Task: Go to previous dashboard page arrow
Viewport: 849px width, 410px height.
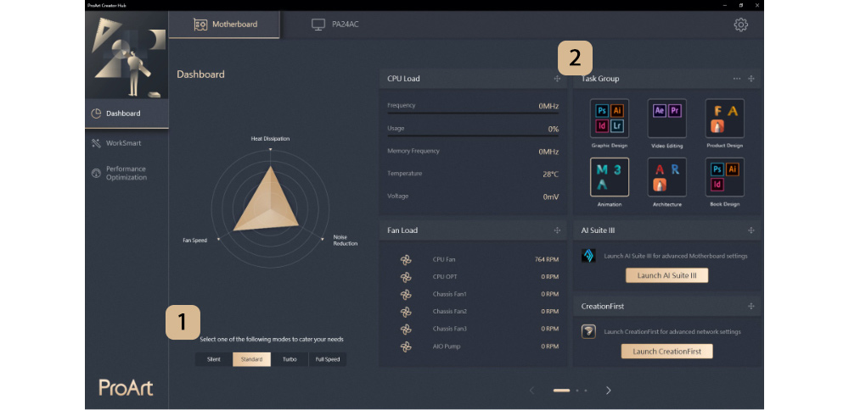Action: (x=531, y=391)
